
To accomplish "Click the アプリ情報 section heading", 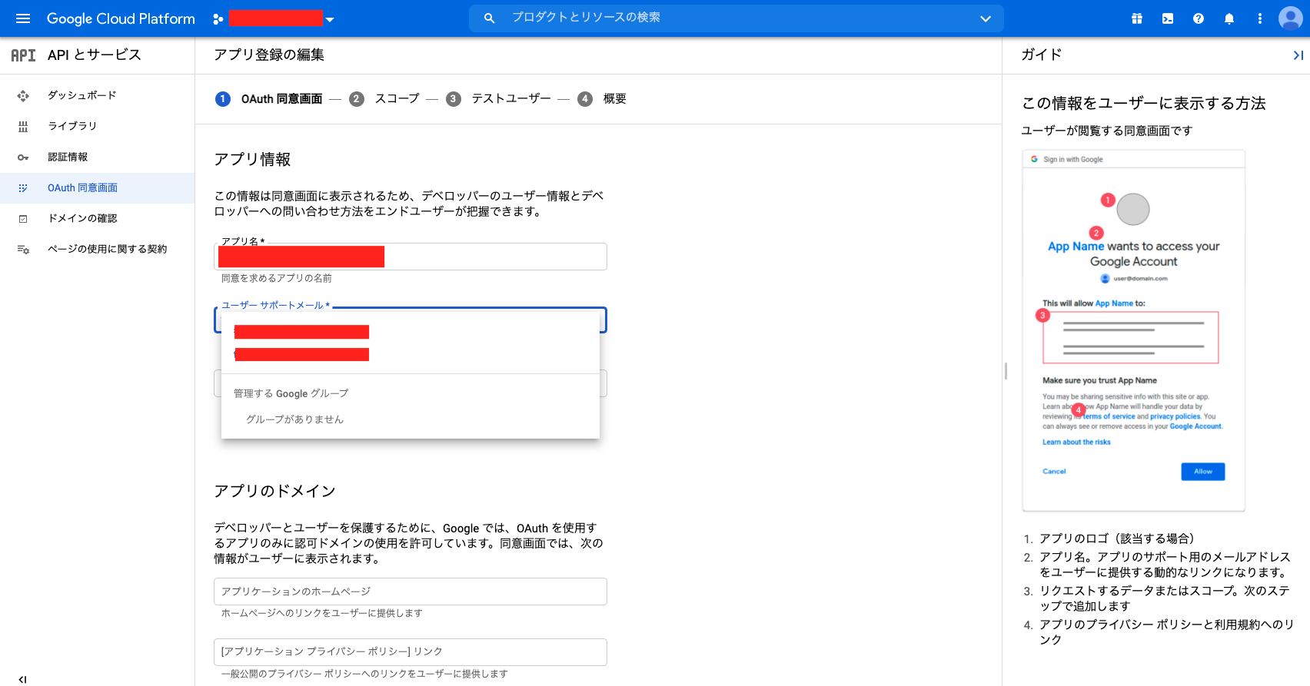I will (252, 159).
